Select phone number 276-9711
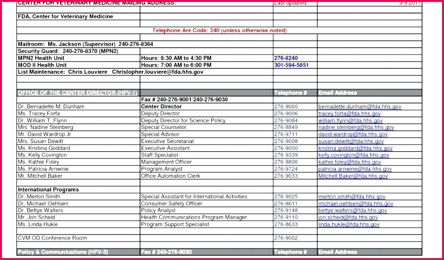This screenshot has width=444, height=260. pos(286,134)
